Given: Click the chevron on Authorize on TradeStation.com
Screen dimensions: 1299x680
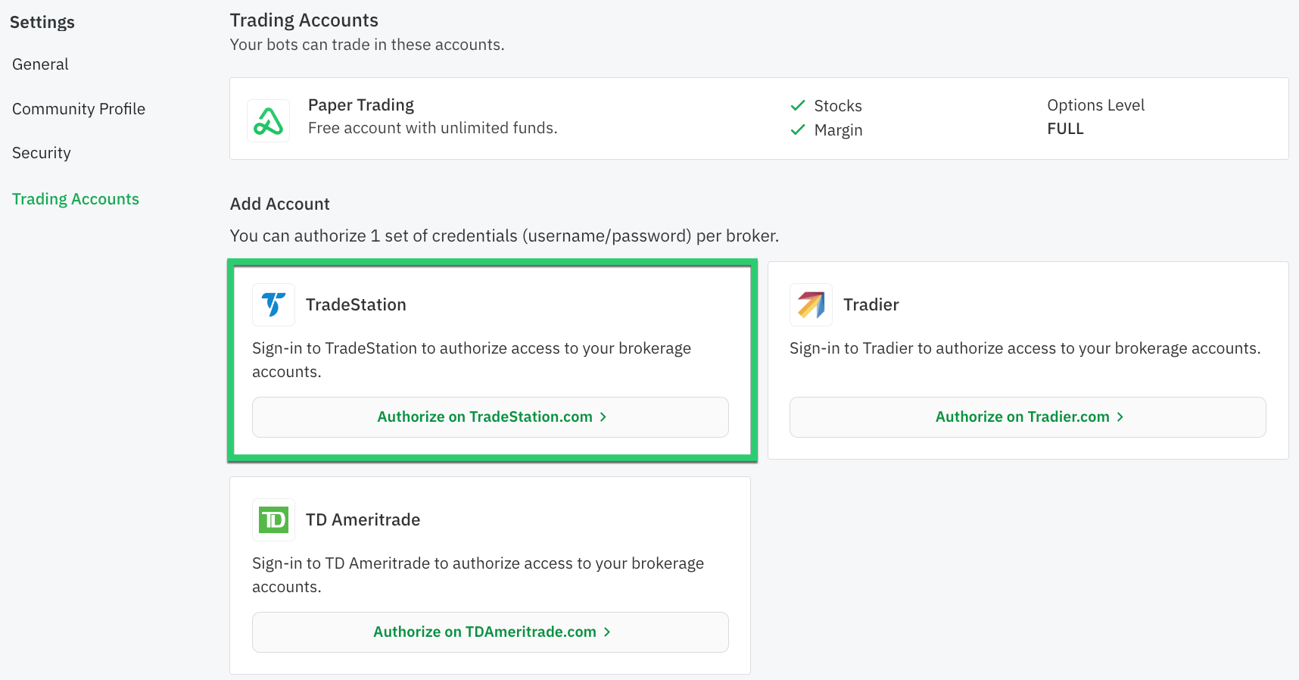Looking at the screenshot, I should click(603, 416).
